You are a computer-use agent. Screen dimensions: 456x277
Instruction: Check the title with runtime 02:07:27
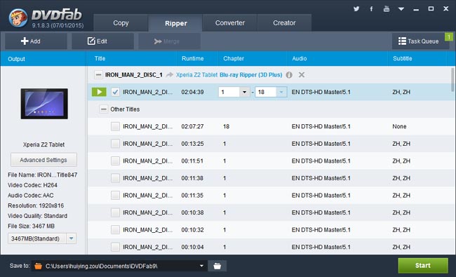115,126
